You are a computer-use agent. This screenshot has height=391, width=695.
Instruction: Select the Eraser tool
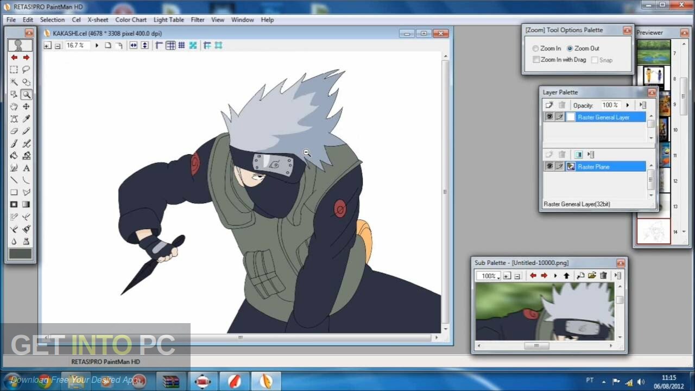coord(14,131)
